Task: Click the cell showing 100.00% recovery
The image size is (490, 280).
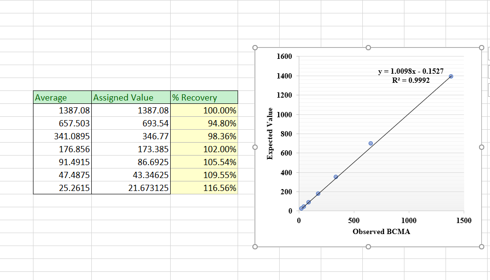Action: (204, 111)
